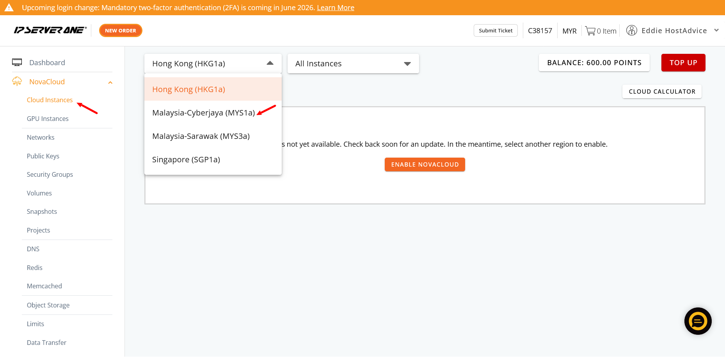Image resolution: width=725 pixels, height=357 pixels.
Task: Open Security Groups page
Action: [50, 174]
